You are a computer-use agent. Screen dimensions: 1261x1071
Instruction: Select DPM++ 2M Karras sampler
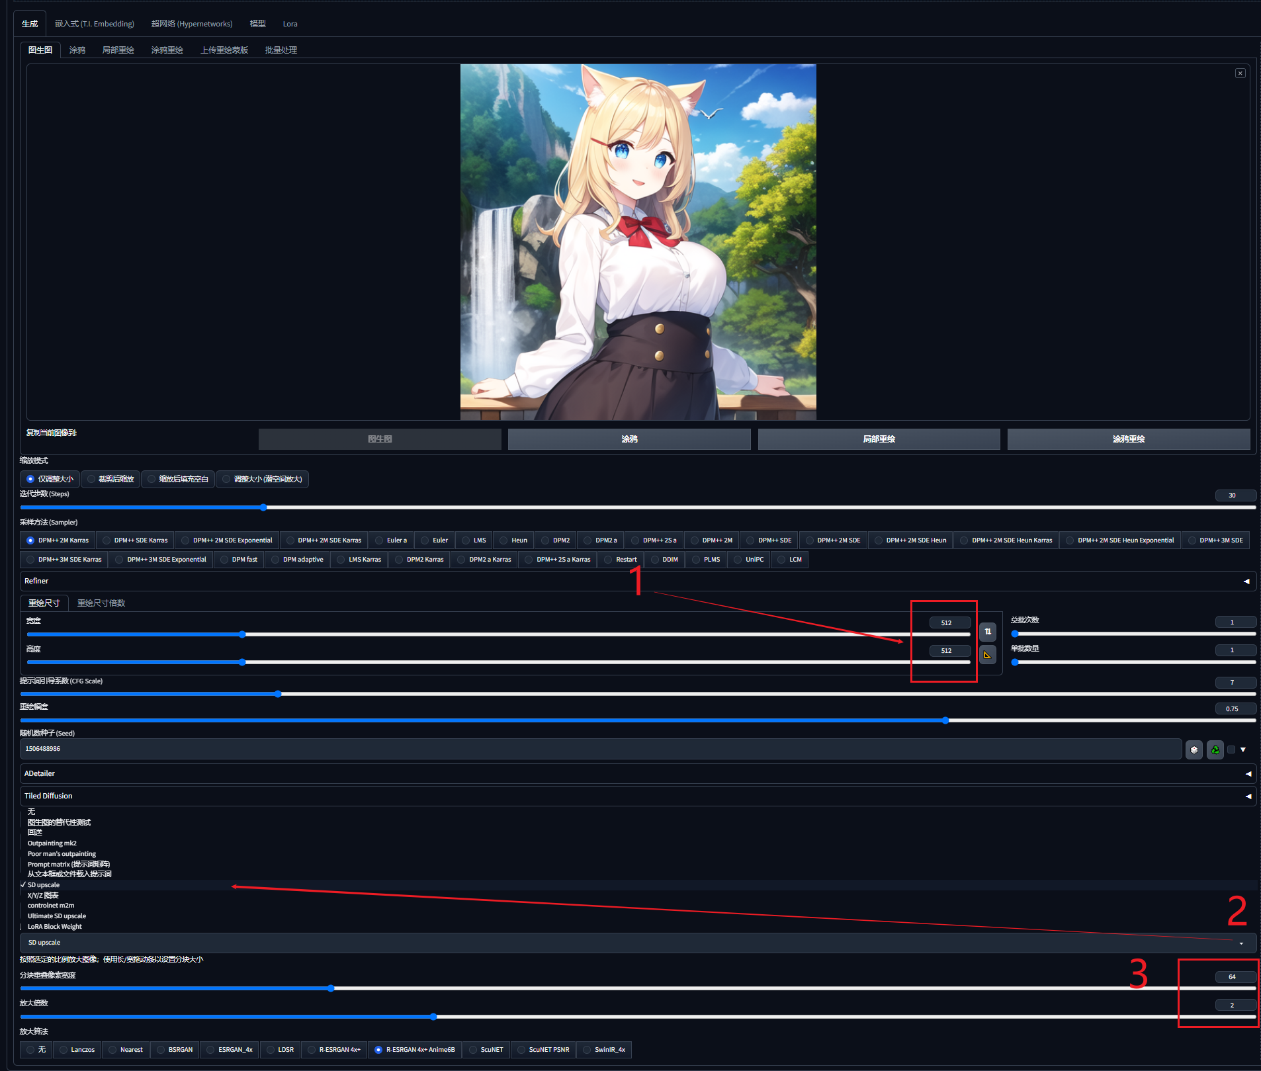58,540
